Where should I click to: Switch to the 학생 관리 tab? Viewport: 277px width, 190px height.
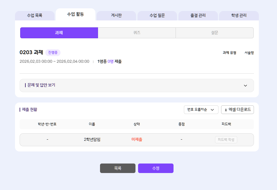click(239, 16)
